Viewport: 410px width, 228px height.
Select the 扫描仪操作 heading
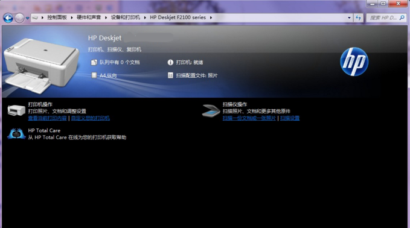tap(235, 104)
